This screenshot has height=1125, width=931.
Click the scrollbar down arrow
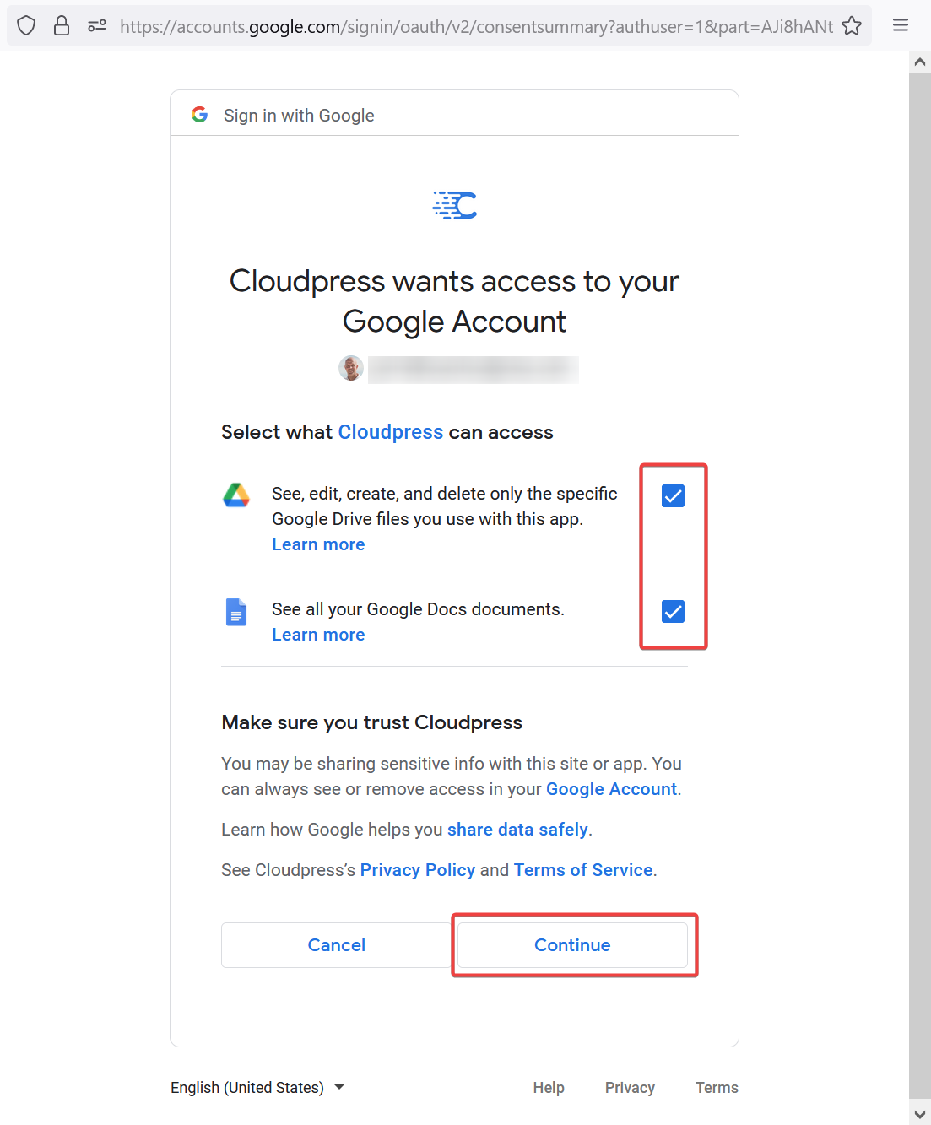click(919, 1113)
